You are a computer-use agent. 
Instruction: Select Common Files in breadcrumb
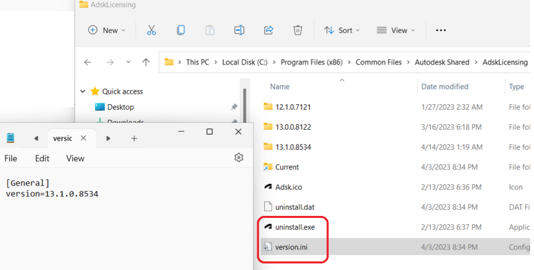point(379,62)
